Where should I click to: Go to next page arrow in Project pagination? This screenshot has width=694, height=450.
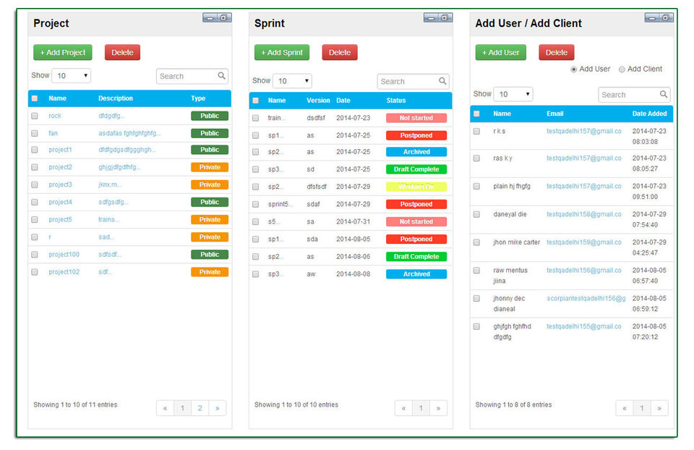point(218,408)
